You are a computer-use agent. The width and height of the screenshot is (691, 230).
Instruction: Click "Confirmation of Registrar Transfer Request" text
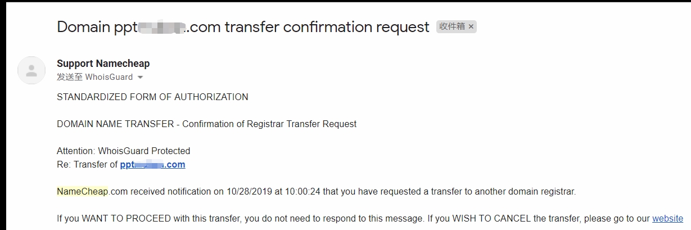pos(269,124)
